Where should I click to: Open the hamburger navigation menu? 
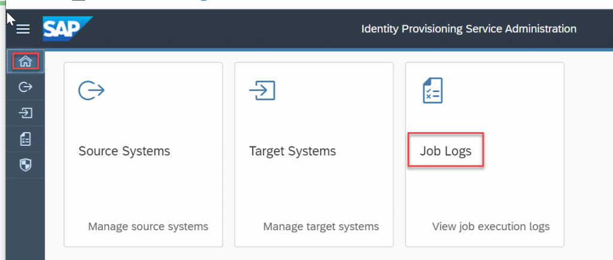point(23,29)
